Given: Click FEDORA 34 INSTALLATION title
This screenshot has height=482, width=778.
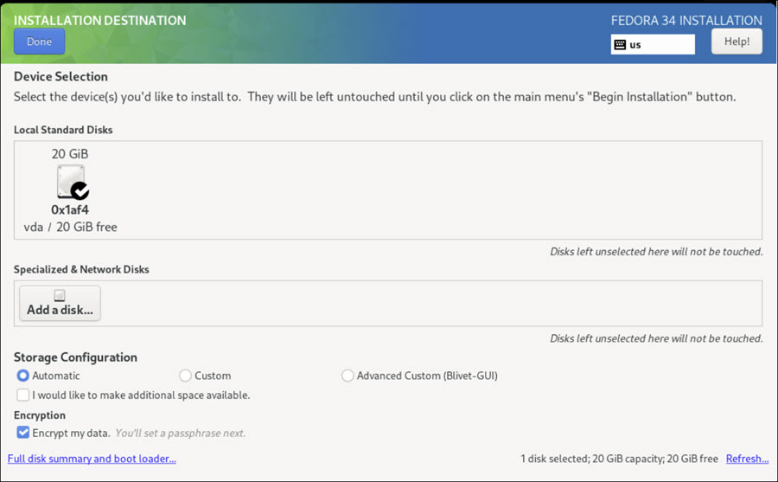Looking at the screenshot, I should 686,21.
